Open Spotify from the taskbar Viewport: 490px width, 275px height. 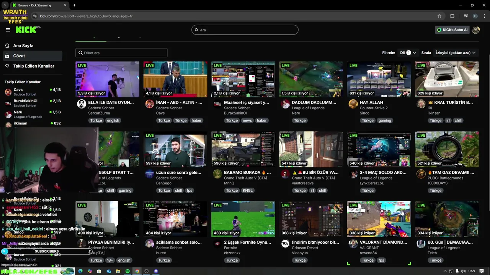[x=127, y=271]
